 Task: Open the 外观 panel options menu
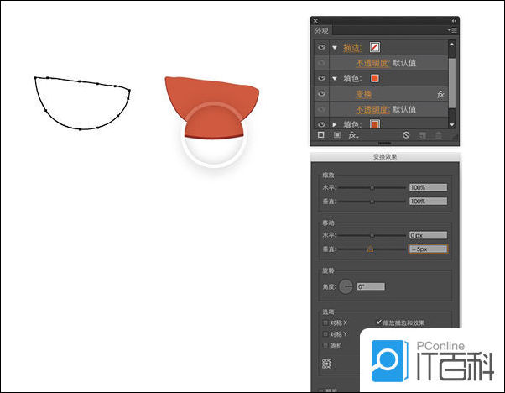click(451, 30)
